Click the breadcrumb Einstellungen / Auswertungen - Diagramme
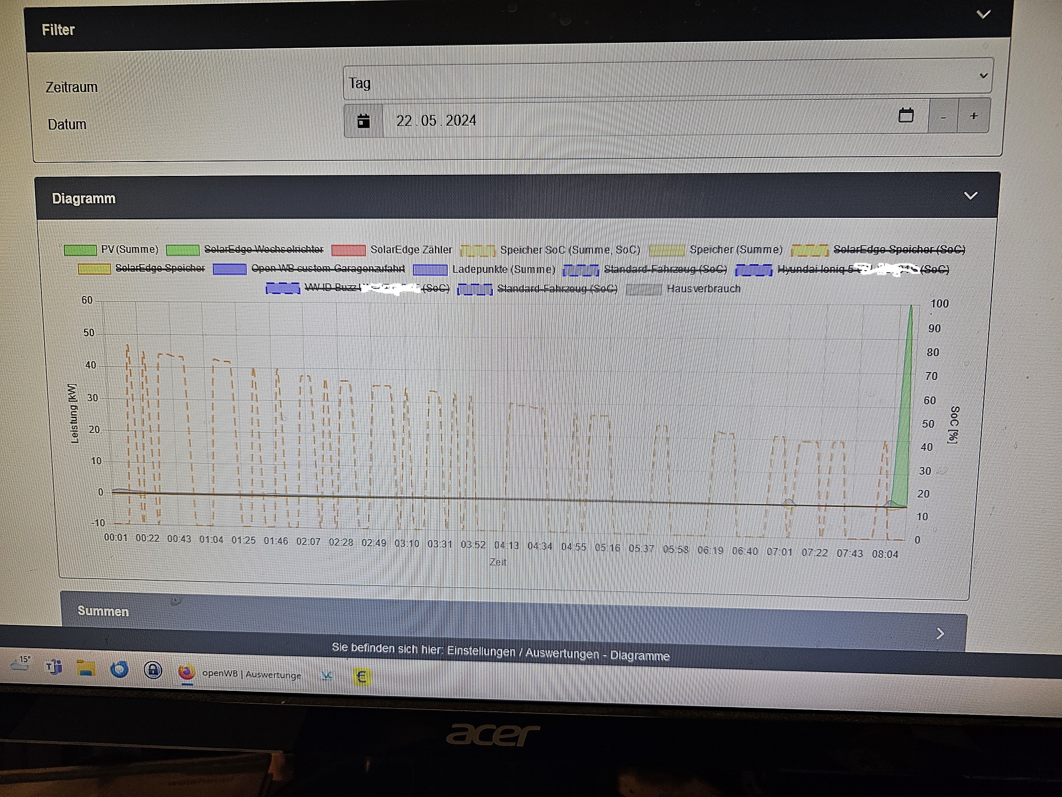Viewport: 1062px width, 797px height. (558, 653)
